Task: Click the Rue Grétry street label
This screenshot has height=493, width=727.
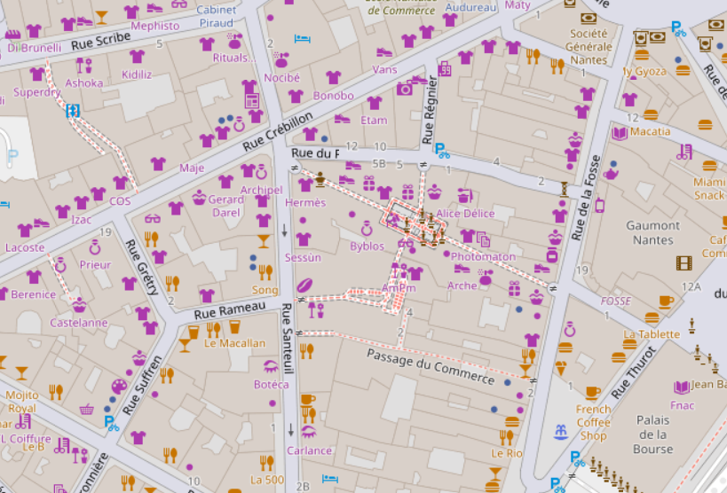Action: click(x=142, y=268)
